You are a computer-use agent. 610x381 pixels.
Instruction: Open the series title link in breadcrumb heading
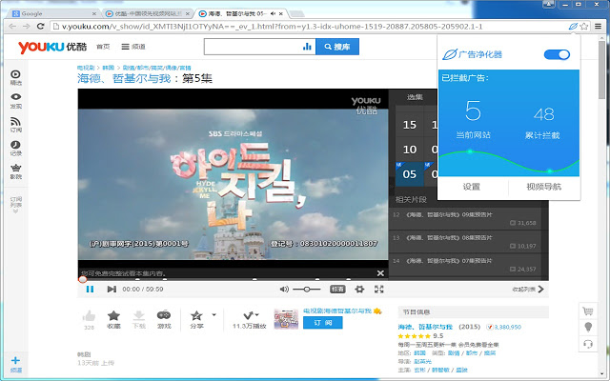(124, 78)
